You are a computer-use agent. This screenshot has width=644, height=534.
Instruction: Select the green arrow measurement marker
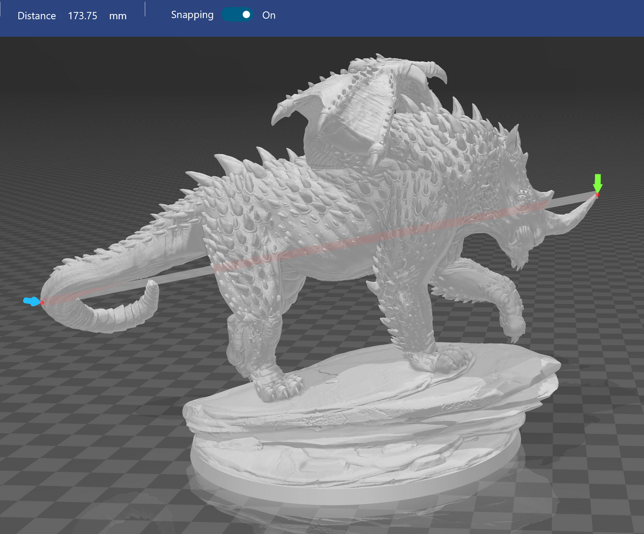tap(598, 182)
